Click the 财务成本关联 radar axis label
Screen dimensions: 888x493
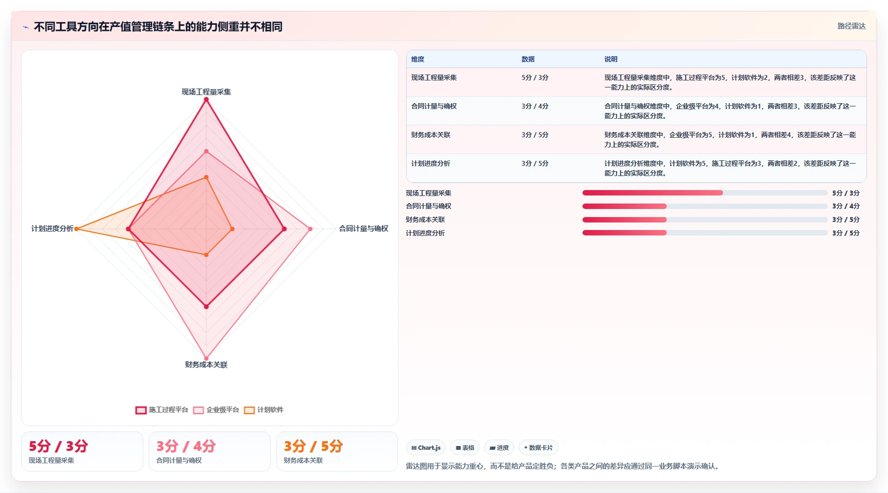tap(206, 364)
